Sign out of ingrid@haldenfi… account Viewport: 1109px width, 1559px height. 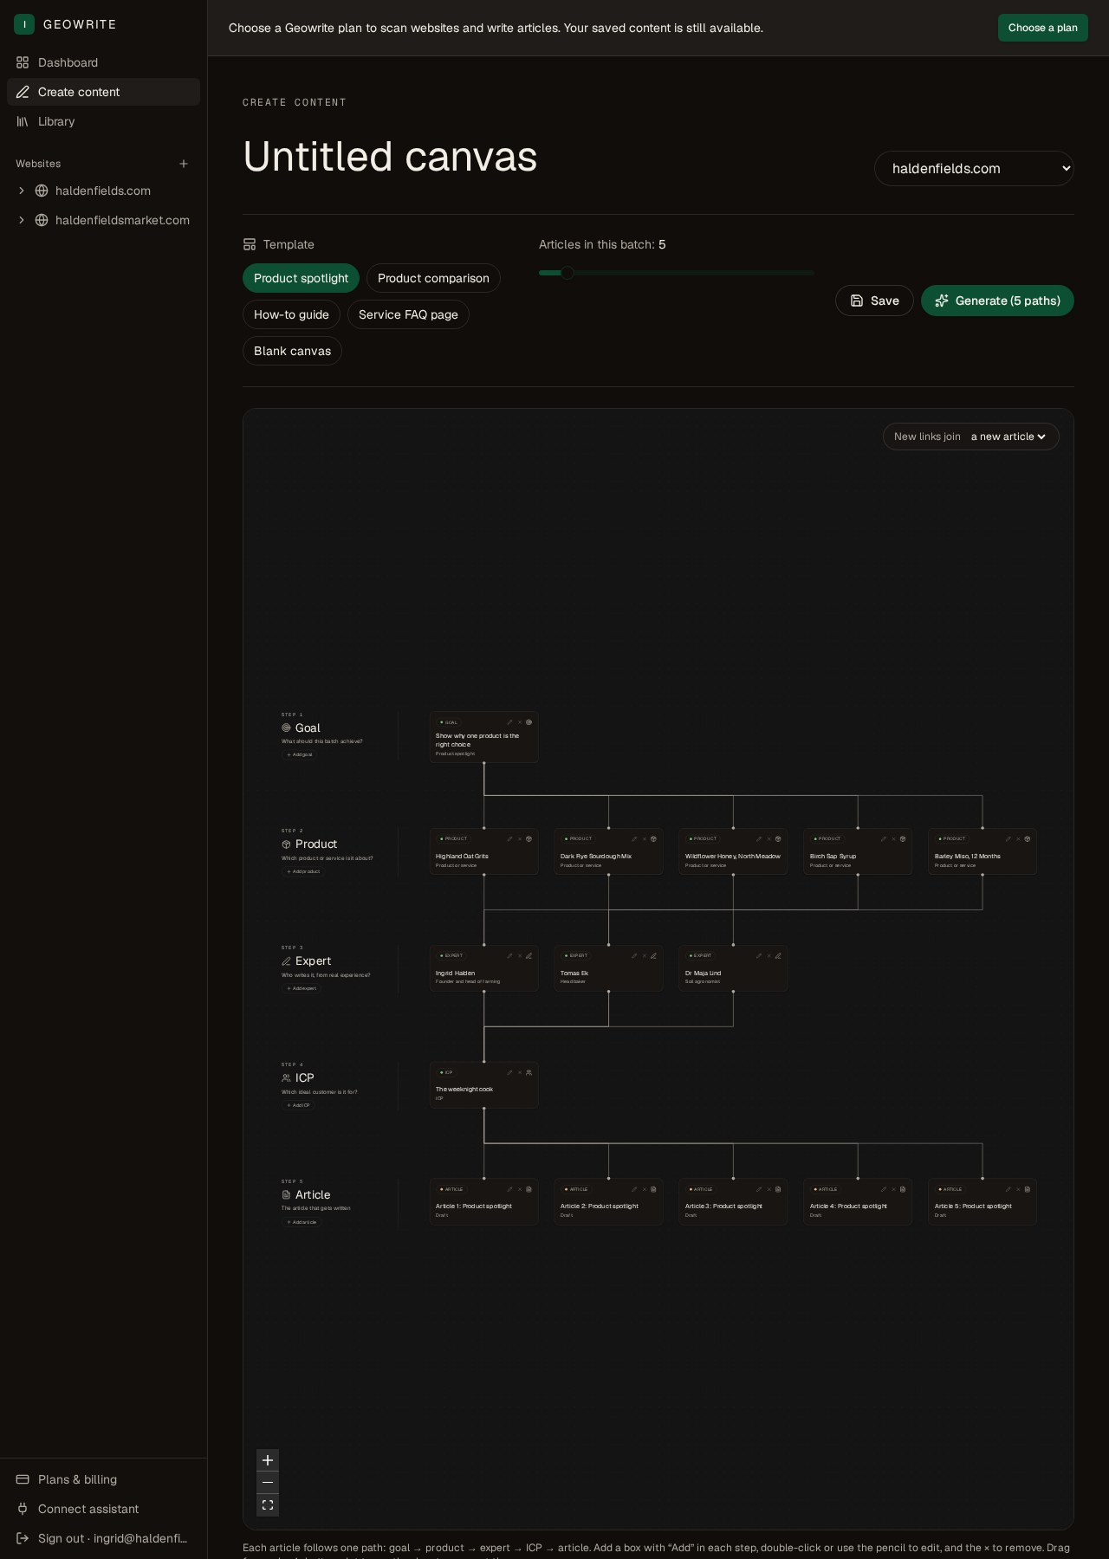(x=103, y=1538)
